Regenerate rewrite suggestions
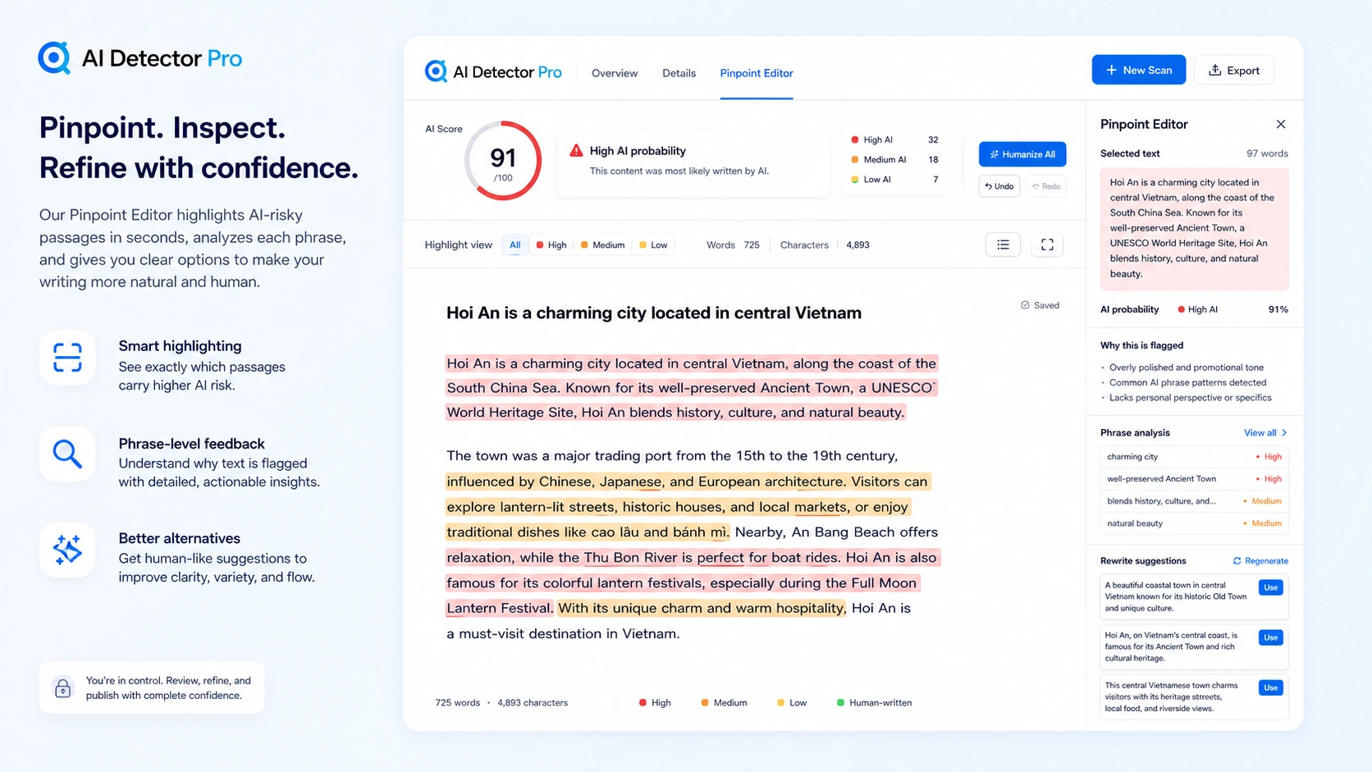 click(x=1260, y=561)
